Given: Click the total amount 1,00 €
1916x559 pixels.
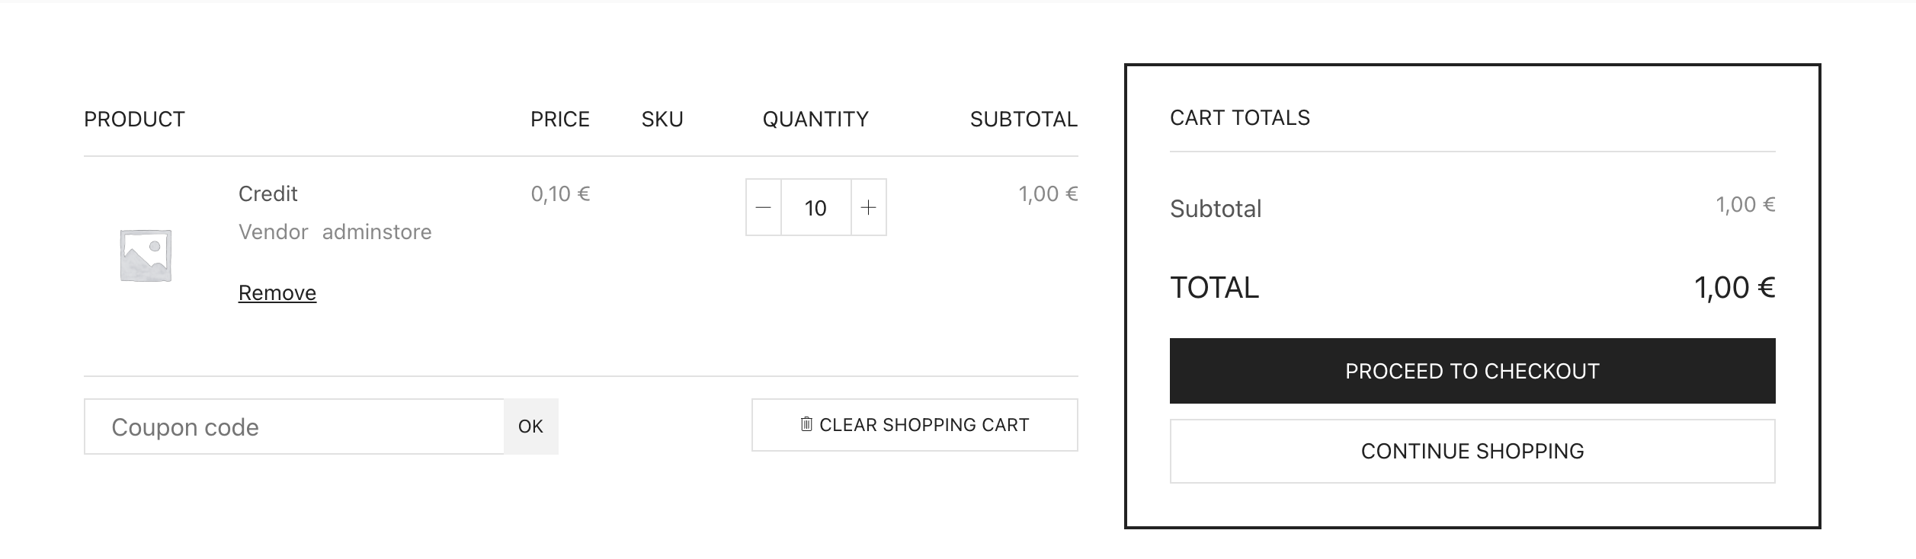Looking at the screenshot, I should [x=1735, y=288].
